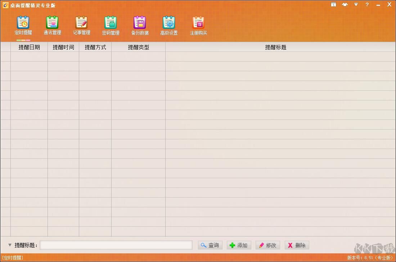
Task: Click the calendar icon in the title bar
Action: 333,4
